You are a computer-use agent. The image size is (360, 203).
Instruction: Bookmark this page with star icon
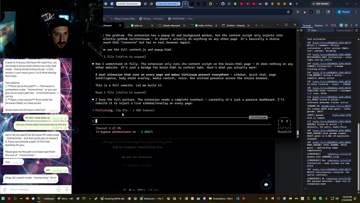(288, 12)
